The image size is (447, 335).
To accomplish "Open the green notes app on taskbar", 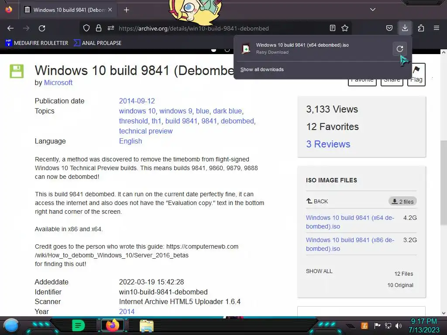I will tap(78, 325).
